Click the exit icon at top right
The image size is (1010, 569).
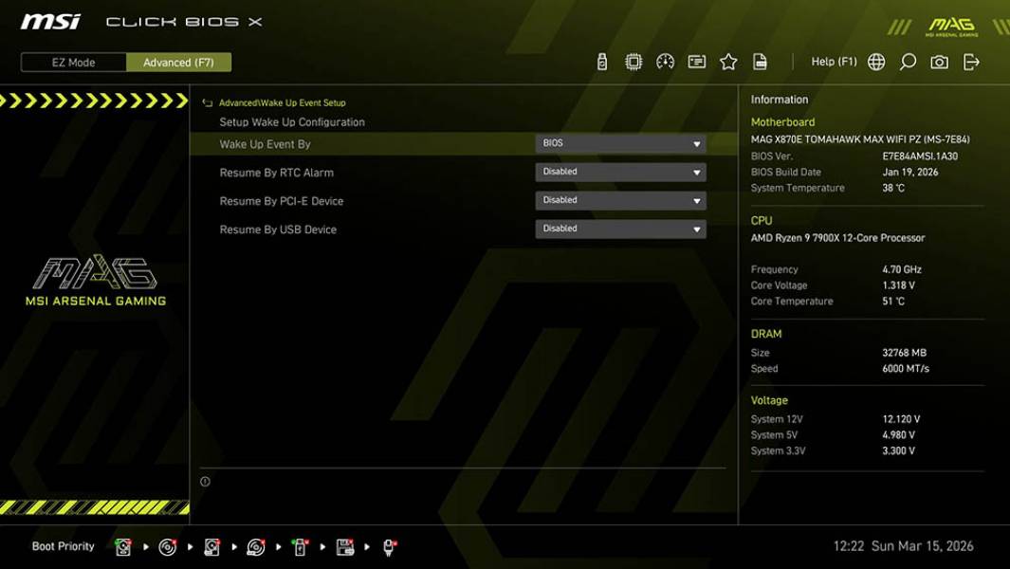969,61
